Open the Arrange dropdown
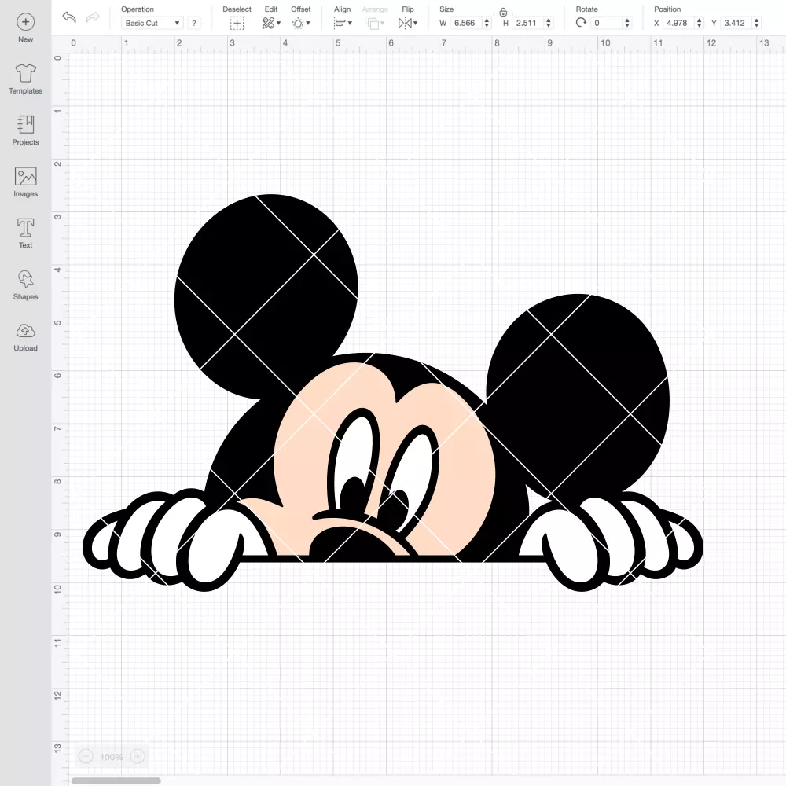This screenshot has width=786, height=786. click(x=376, y=23)
